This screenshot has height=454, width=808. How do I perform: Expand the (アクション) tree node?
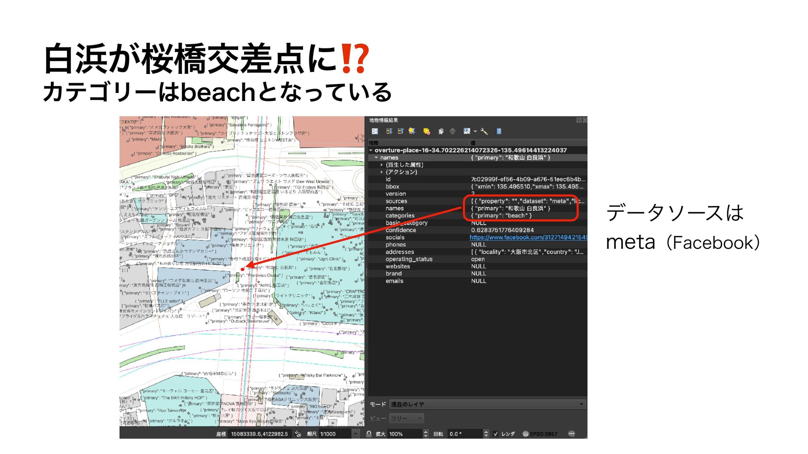382,172
